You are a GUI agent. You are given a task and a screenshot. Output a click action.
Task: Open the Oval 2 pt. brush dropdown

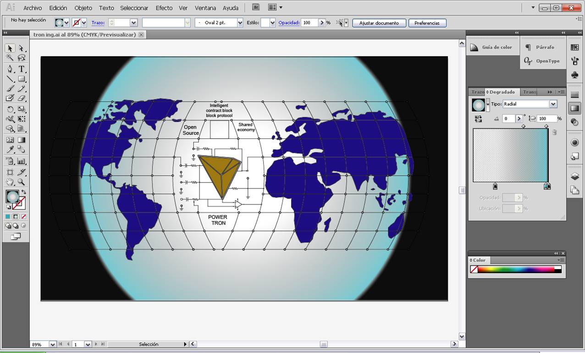click(240, 22)
